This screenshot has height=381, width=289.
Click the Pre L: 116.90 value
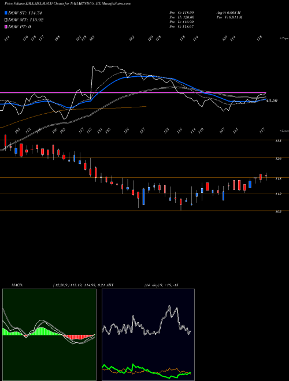[181, 22]
